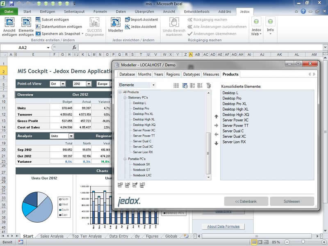Sort Modeller elements A to Z
Image resolution: width=328 pixels, height=246 pixels.
point(192,85)
